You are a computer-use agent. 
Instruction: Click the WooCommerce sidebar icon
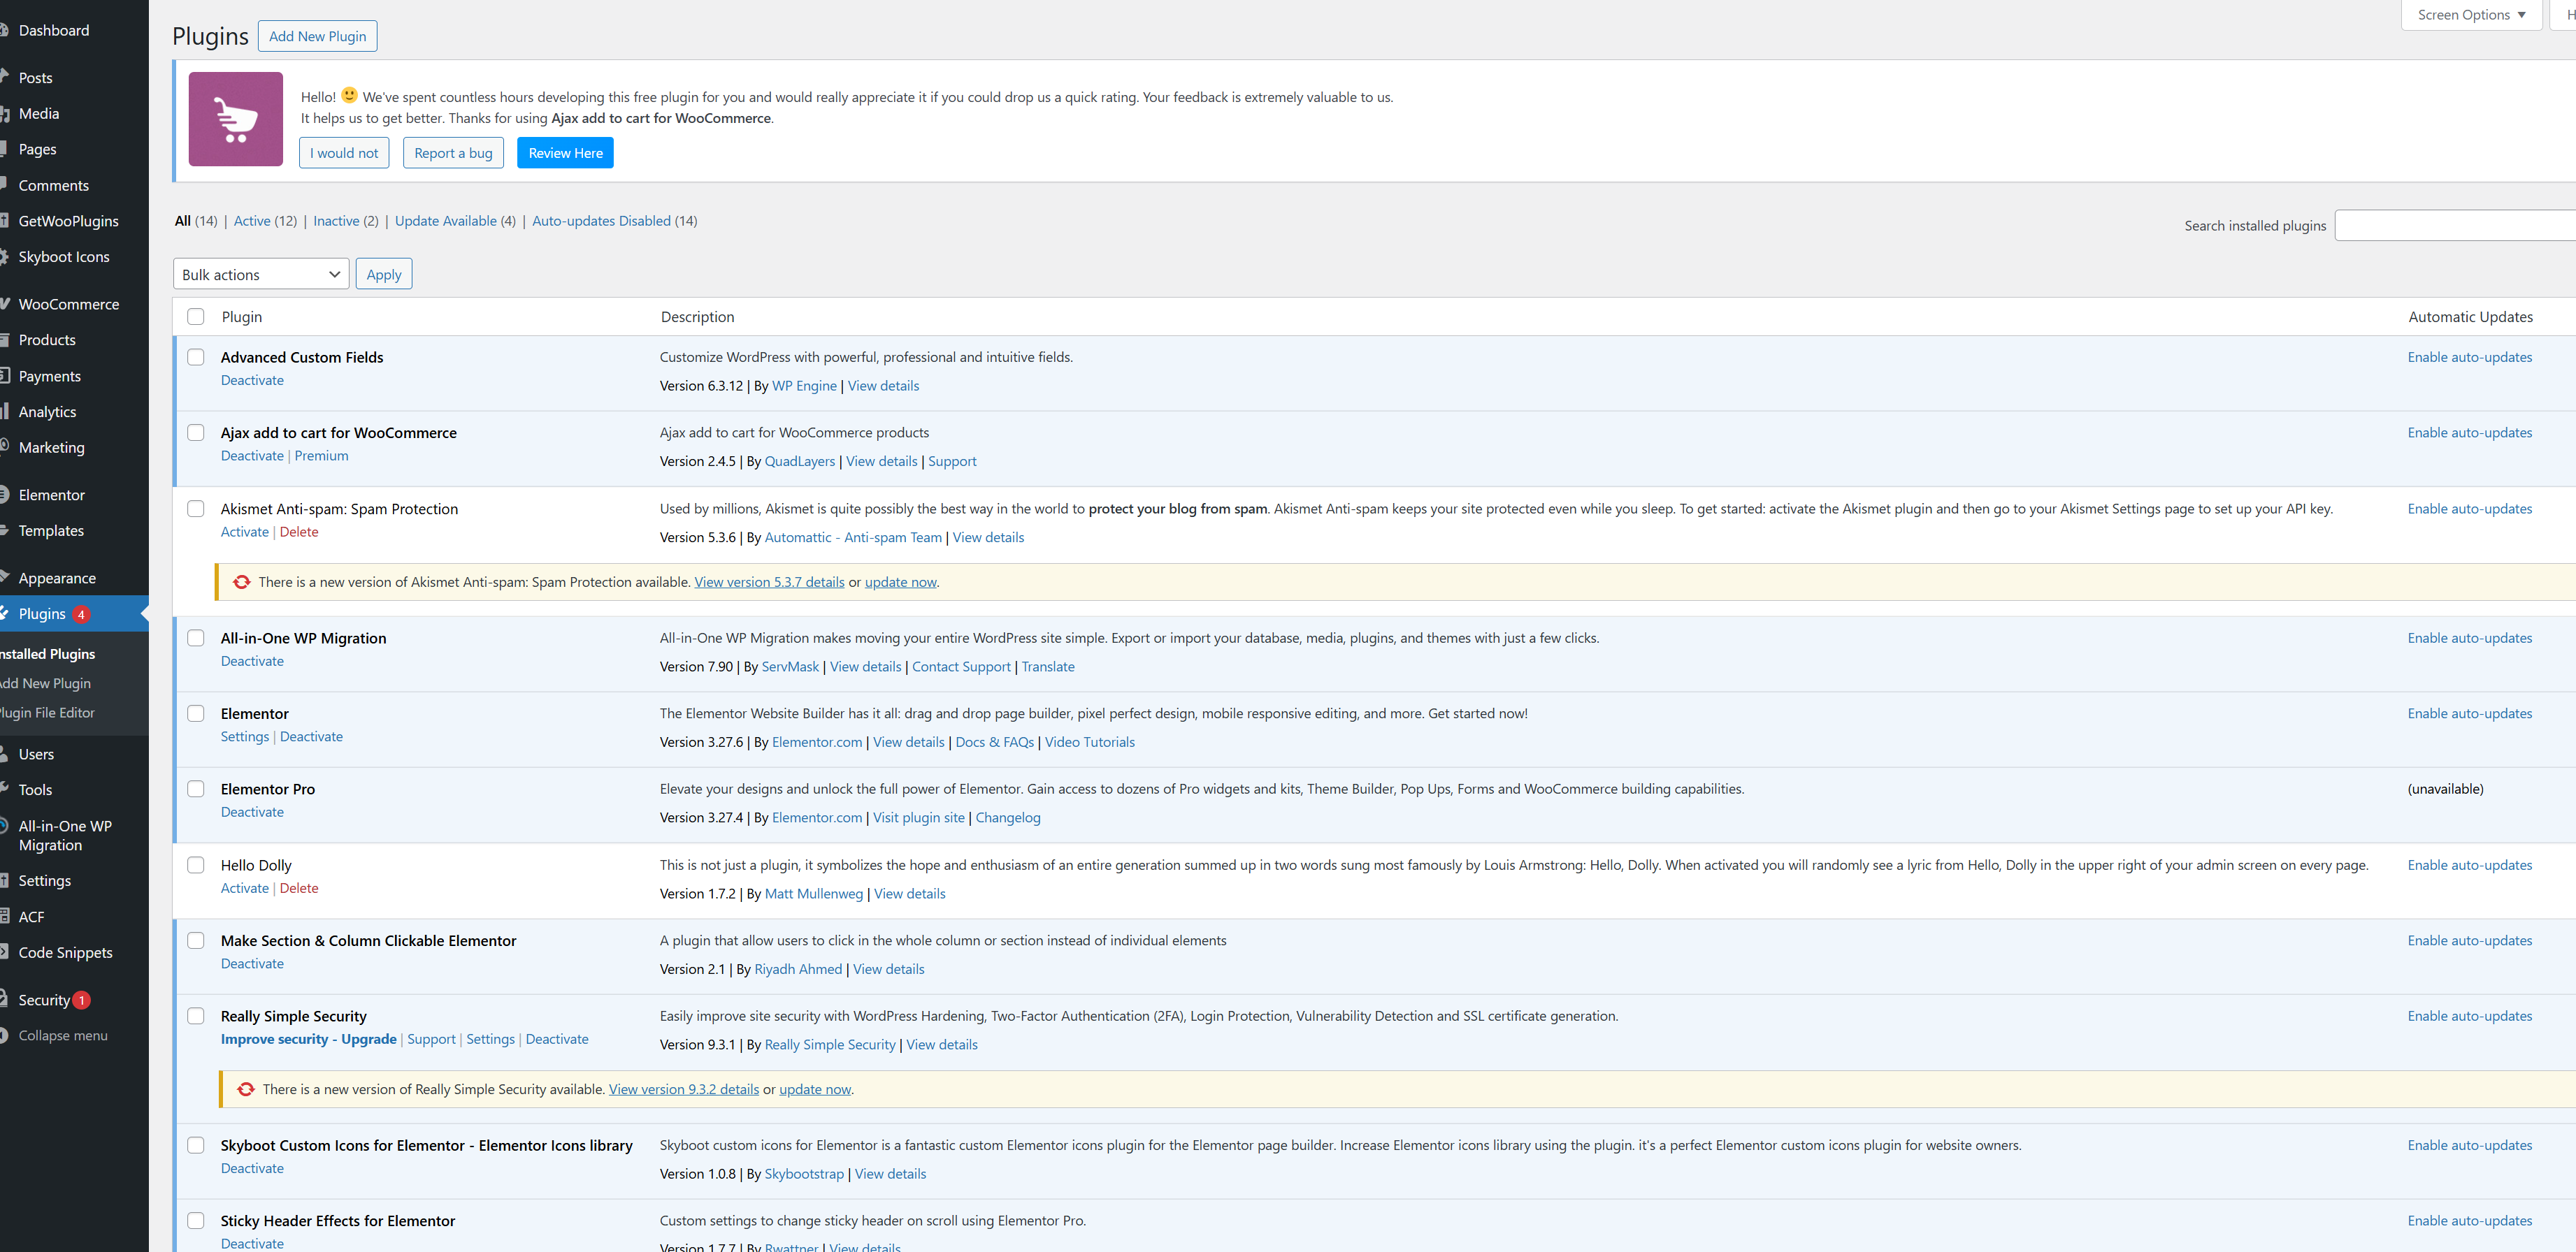pos(4,304)
